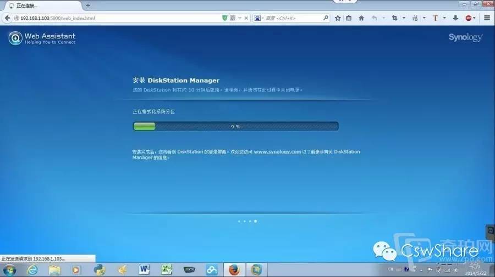Click the browser back arrow button
This screenshot has width=495, height=277.
pos(7,18)
